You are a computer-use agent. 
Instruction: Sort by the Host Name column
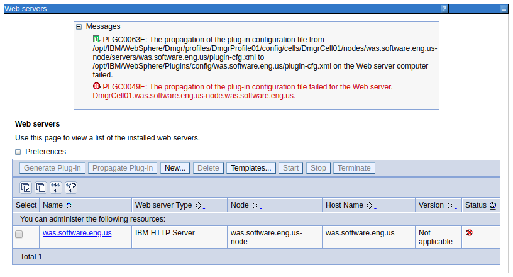(370, 205)
